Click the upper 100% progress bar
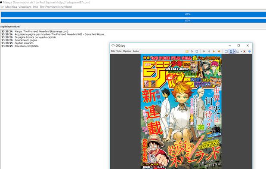 pyautogui.click(x=133, y=14)
